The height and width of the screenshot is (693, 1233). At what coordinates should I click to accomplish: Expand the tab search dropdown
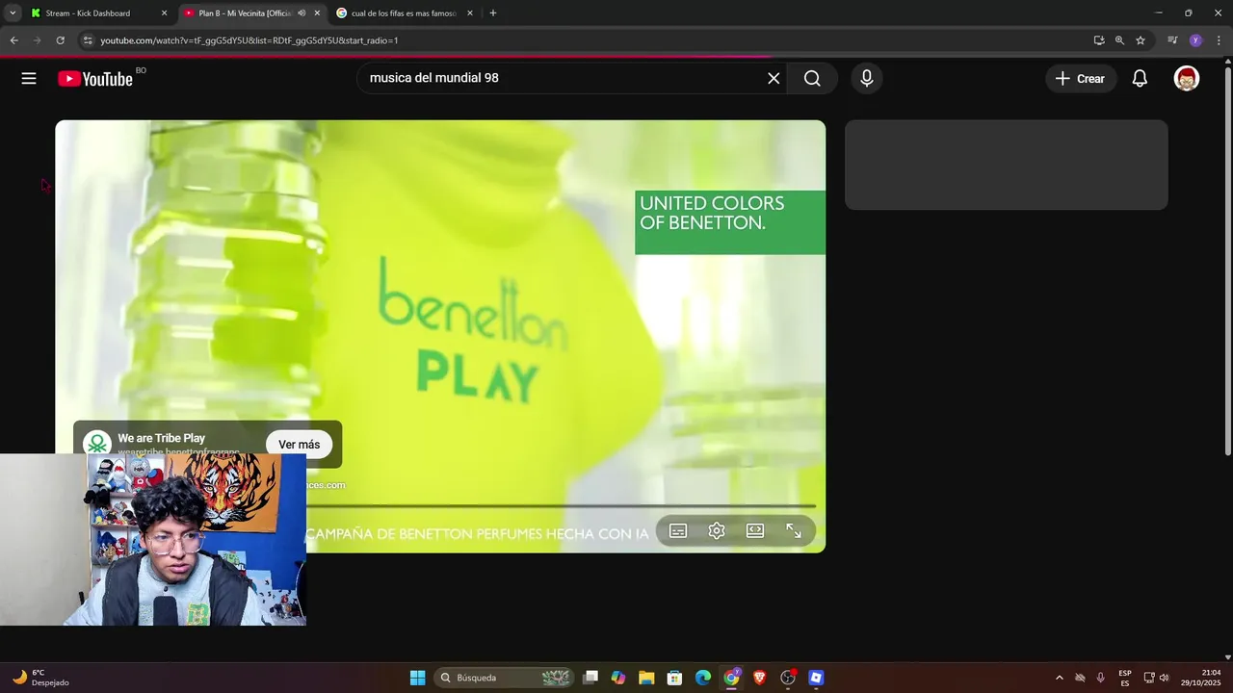[13, 13]
